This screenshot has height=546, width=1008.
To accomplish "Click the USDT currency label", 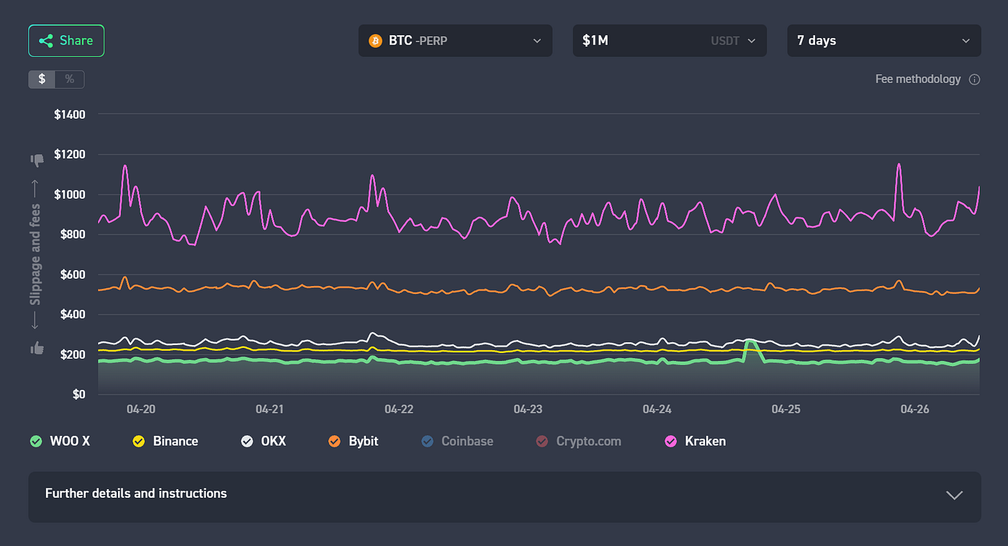I will (725, 41).
